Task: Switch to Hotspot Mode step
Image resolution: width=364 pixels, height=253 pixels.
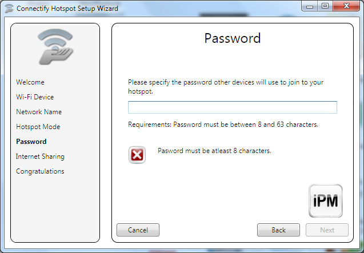Action: (x=38, y=127)
